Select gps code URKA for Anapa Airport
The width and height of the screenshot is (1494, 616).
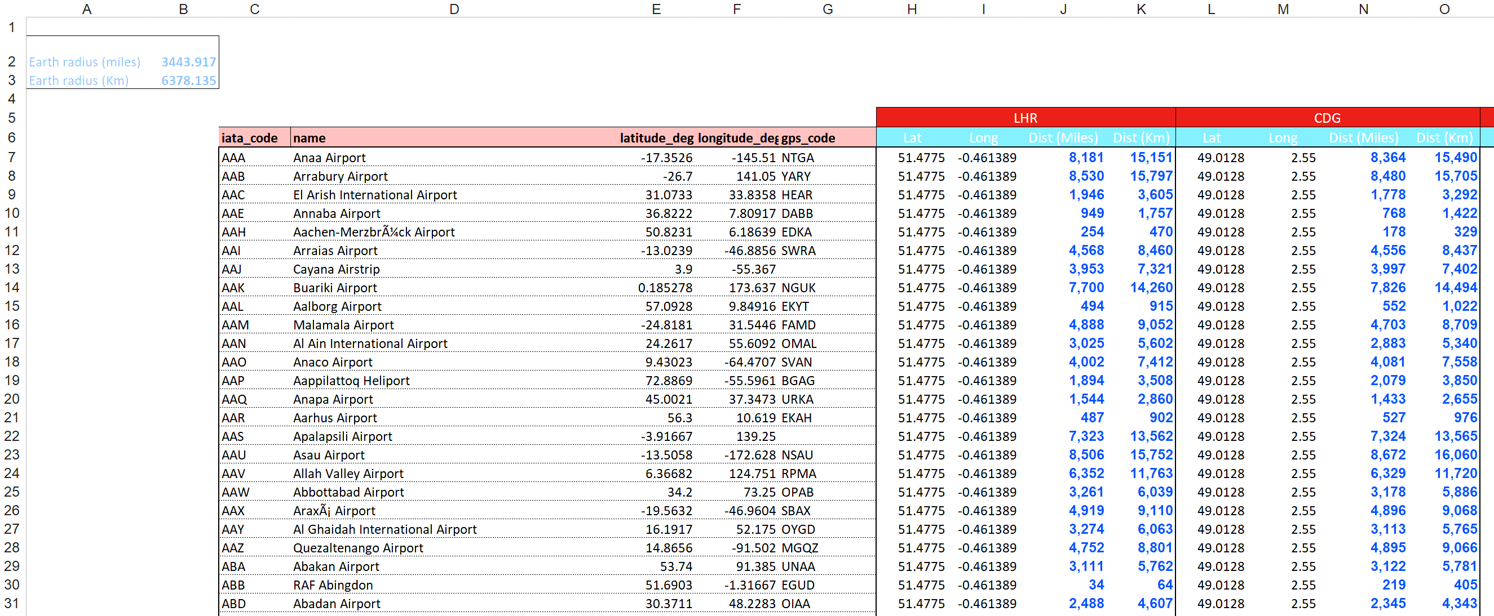click(827, 399)
